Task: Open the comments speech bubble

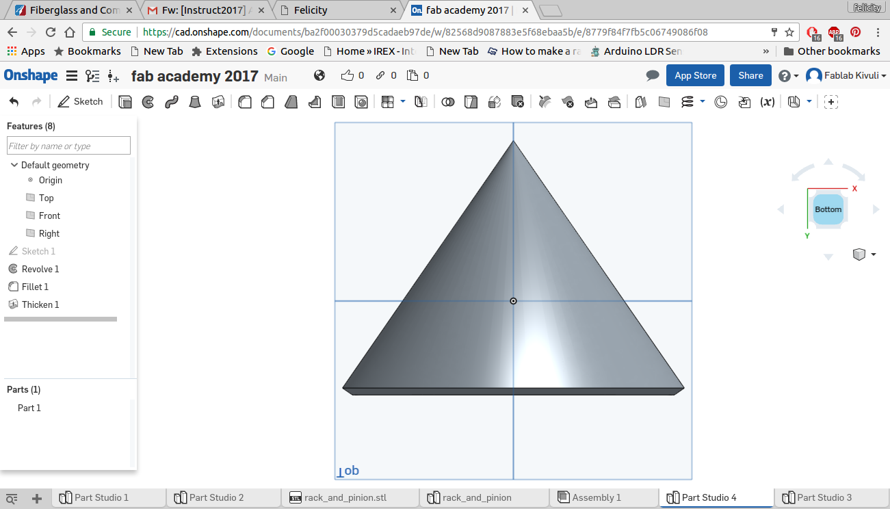Action: [x=653, y=75]
